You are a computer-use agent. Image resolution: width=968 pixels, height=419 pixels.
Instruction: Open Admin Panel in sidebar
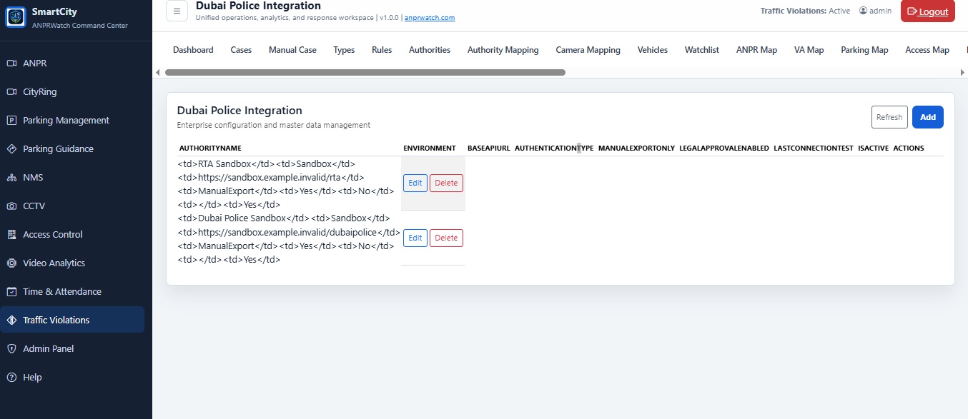[72, 349]
